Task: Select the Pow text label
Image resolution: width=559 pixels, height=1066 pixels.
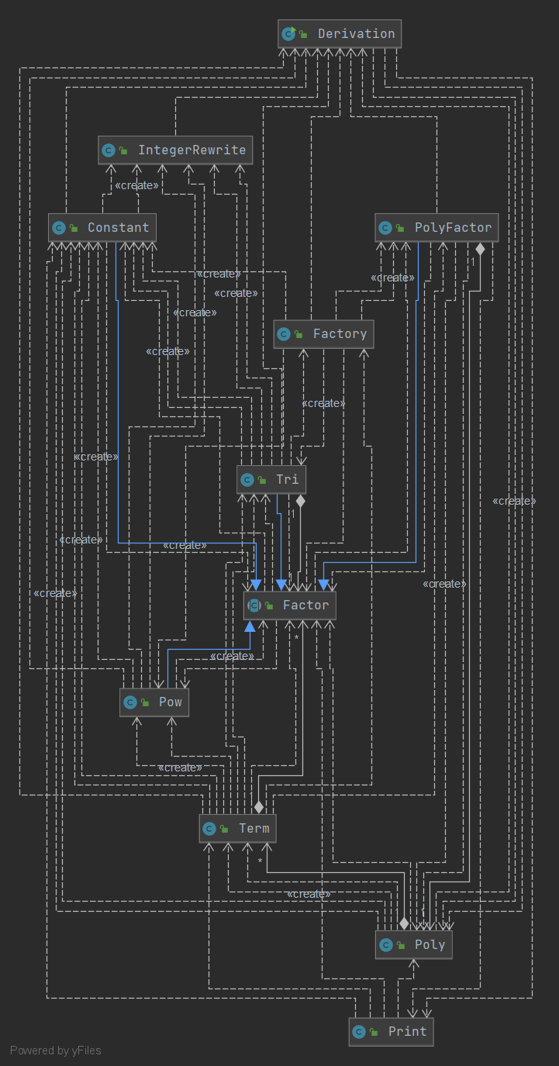Action: point(170,702)
